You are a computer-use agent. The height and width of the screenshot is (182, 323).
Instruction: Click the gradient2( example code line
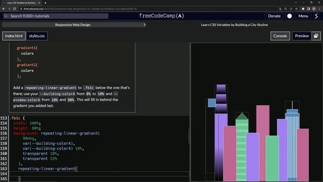point(27,65)
